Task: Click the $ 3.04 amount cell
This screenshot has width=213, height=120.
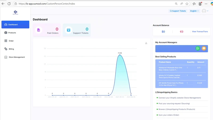Action: click(199, 83)
